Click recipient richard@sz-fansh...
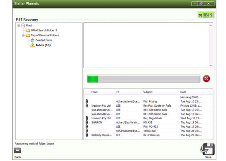The height and width of the screenshot is (161, 226). tap(128, 122)
